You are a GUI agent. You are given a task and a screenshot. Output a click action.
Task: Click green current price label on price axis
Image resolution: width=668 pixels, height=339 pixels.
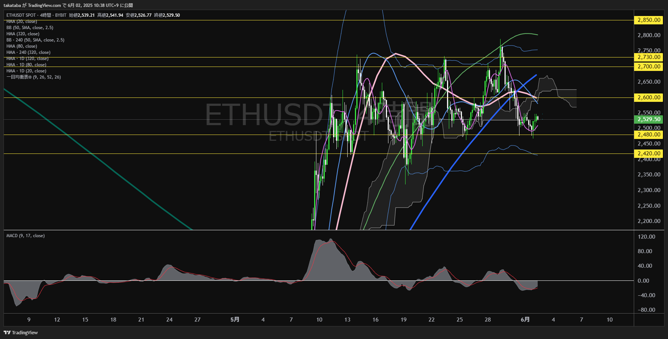[x=649, y=119]
